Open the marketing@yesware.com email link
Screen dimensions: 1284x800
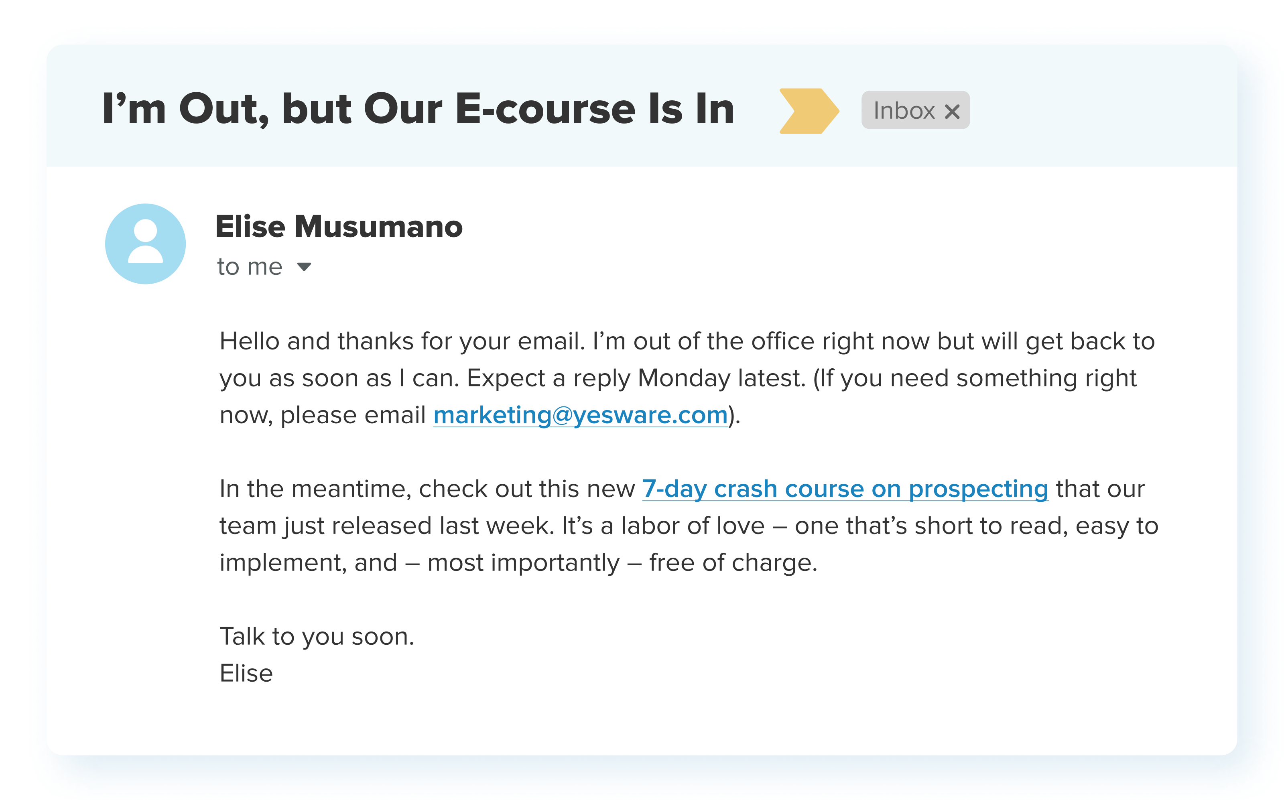(580, 415)
